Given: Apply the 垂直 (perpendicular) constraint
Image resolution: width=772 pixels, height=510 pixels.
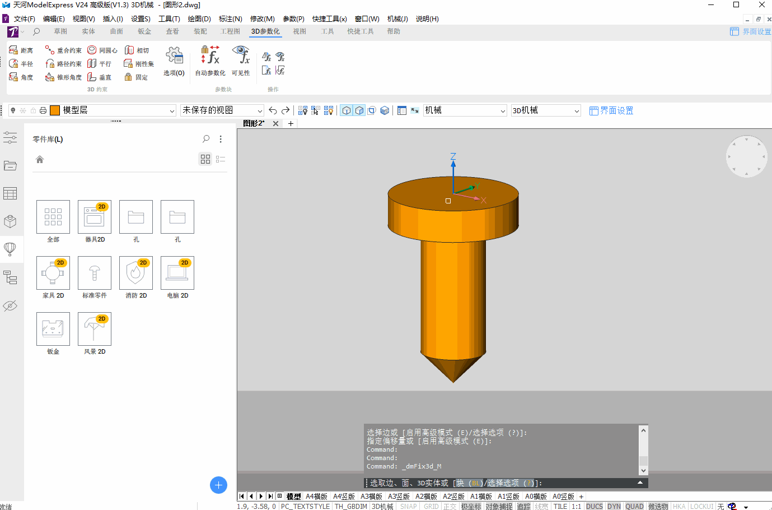Looking at the screenshot, I should click(100, 77).
